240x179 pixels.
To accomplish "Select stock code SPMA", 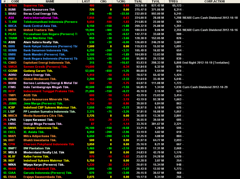I will click(x=13, y=5).
